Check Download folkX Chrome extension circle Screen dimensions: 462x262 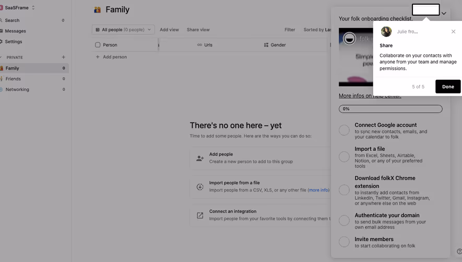[344, 190]
